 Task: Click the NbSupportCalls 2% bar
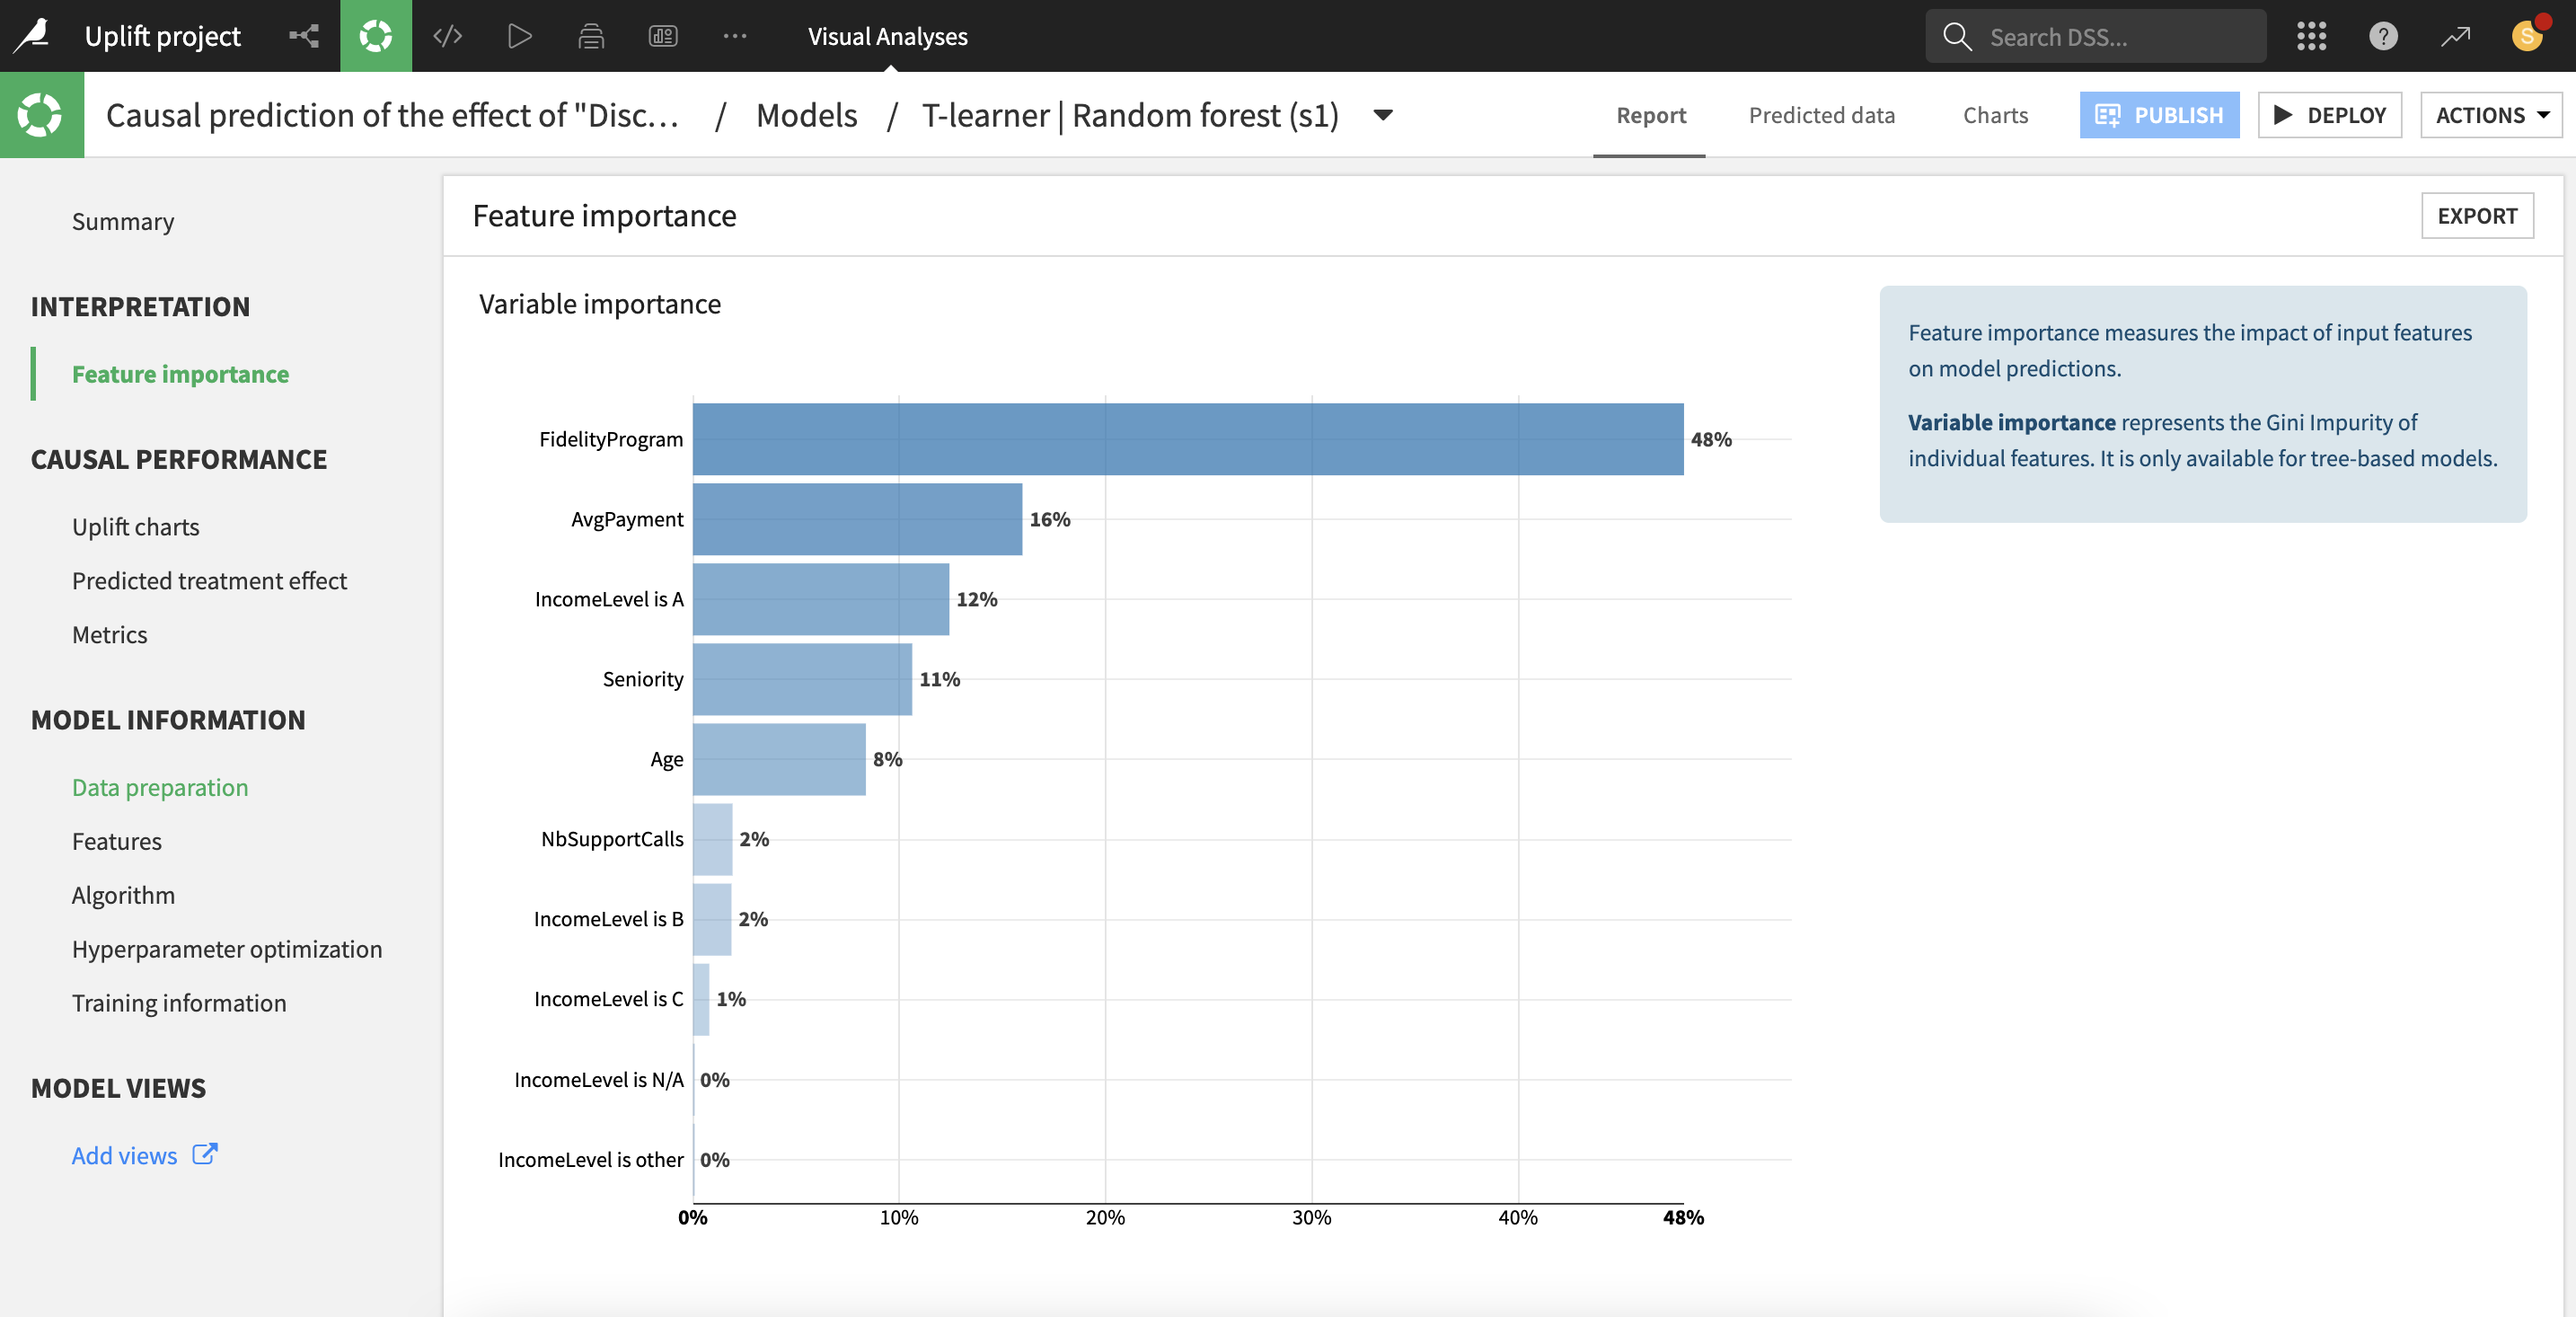712,838
